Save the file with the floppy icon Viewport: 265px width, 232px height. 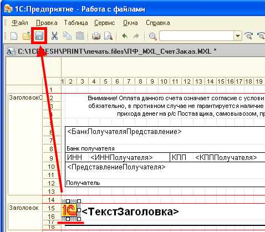click(x=39, y=36)
